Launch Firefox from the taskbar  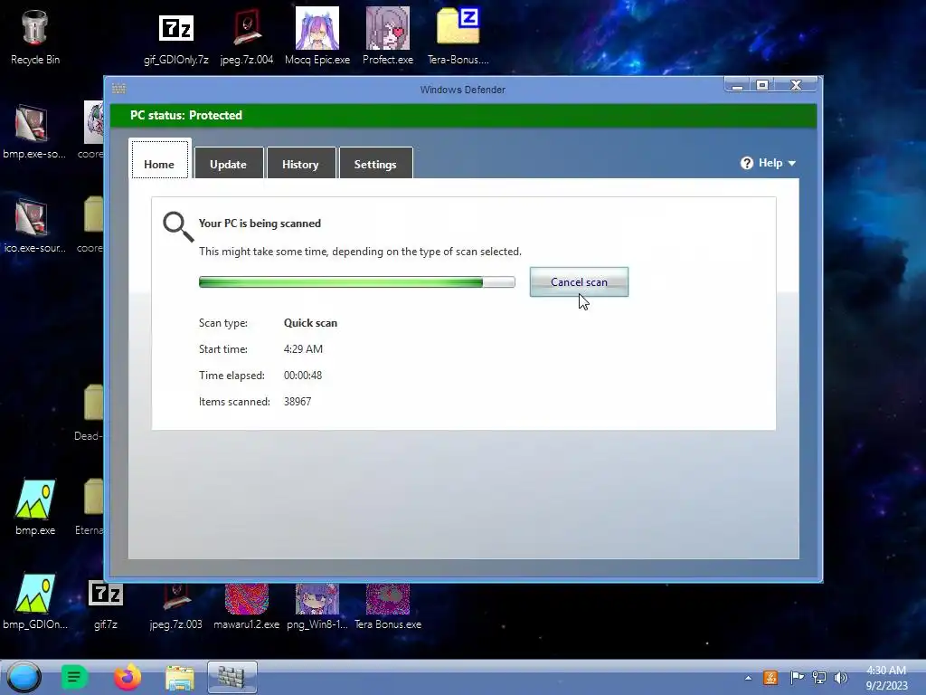pyautogui.click(x=128, y=677)
